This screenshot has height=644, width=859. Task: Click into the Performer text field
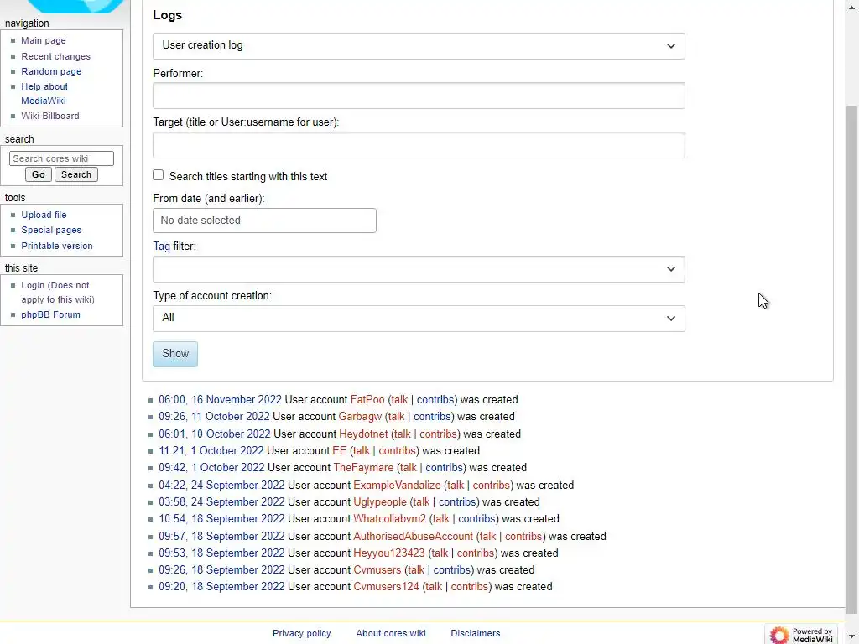[419, 96]
